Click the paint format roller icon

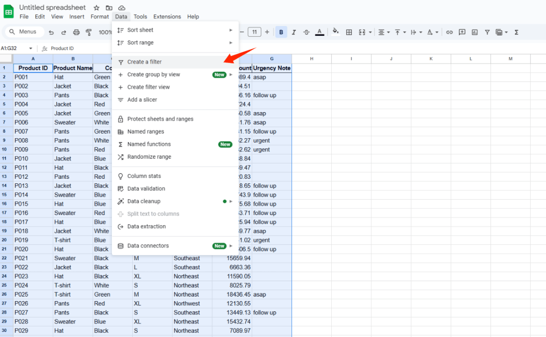89,32
